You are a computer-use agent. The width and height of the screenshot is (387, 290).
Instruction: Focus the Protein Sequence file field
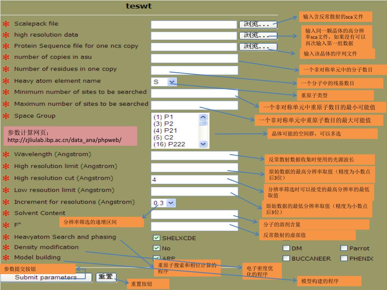coord(194,46)
